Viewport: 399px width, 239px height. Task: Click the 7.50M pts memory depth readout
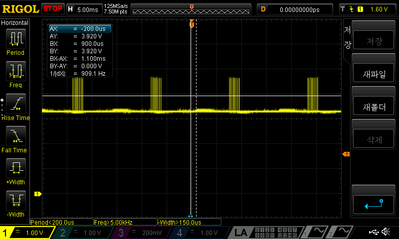(116, 11)
